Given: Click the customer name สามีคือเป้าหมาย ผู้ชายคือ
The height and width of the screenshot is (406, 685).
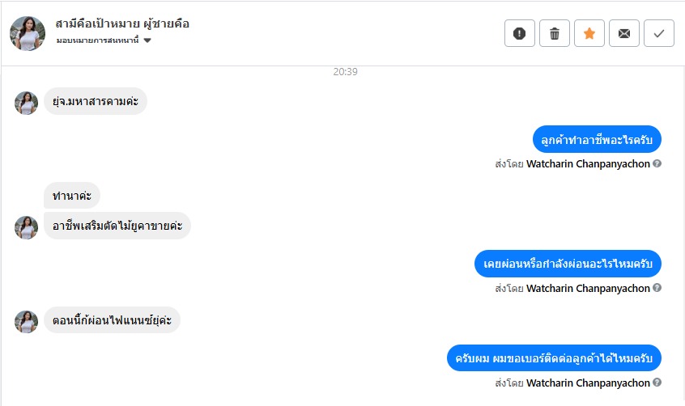Looking at the screenshot, I should pyautogui.click(x=122, y=23).
